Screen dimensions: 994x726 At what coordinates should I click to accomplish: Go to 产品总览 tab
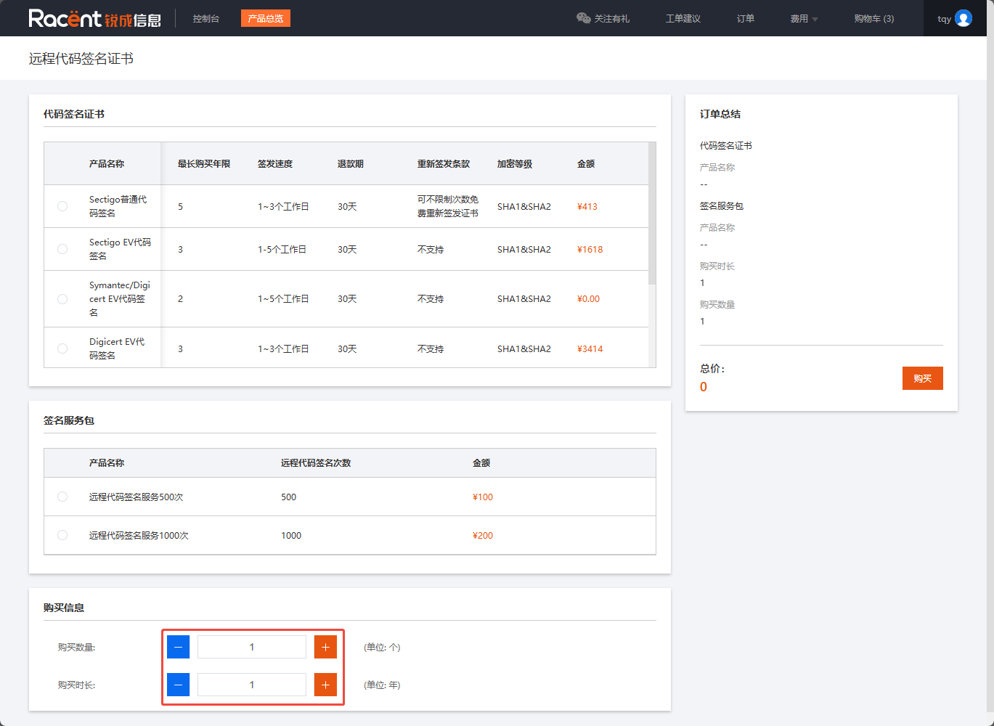(x=266, y=19)
